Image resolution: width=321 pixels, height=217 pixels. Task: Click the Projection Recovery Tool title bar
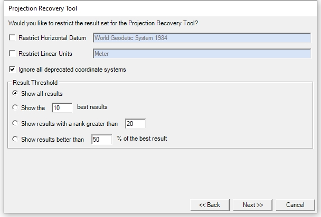(x=160, y=8)
